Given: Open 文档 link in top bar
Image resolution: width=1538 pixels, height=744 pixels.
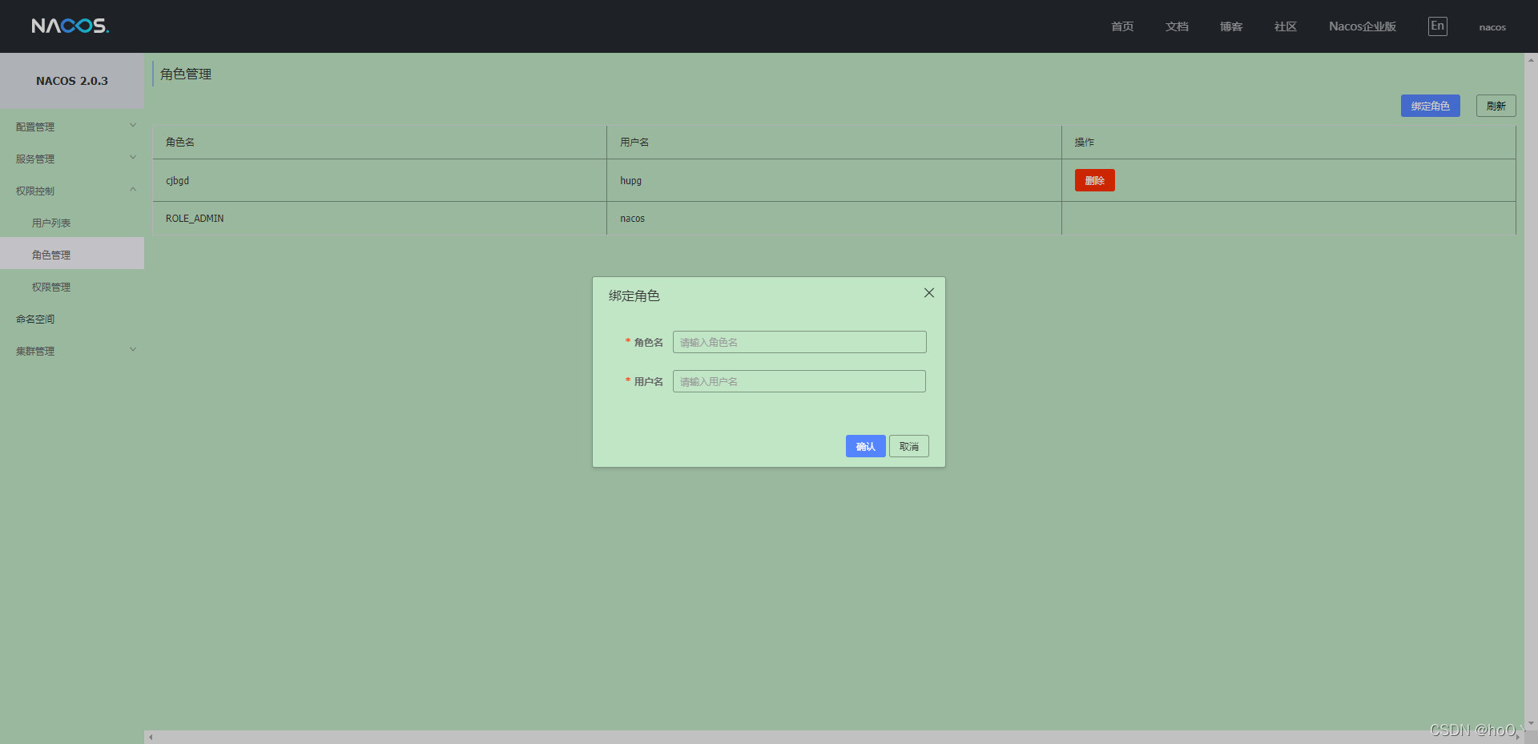Looking at the screenshot, I should pyautogui.click(x=1177, y=26).
